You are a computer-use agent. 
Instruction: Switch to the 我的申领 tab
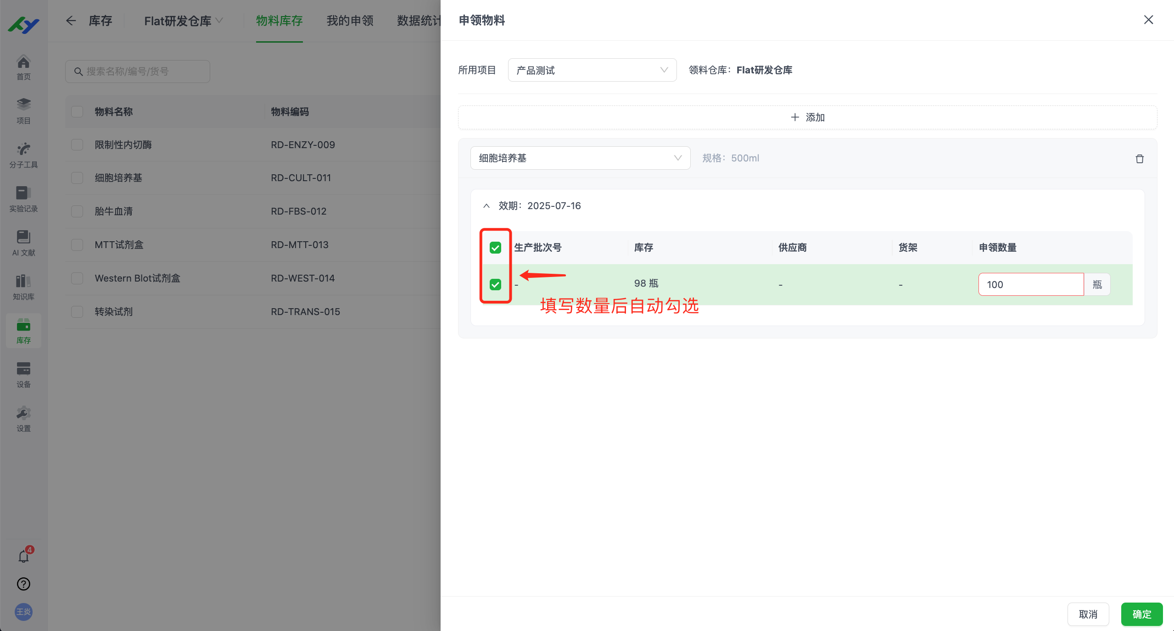(349, 21)
